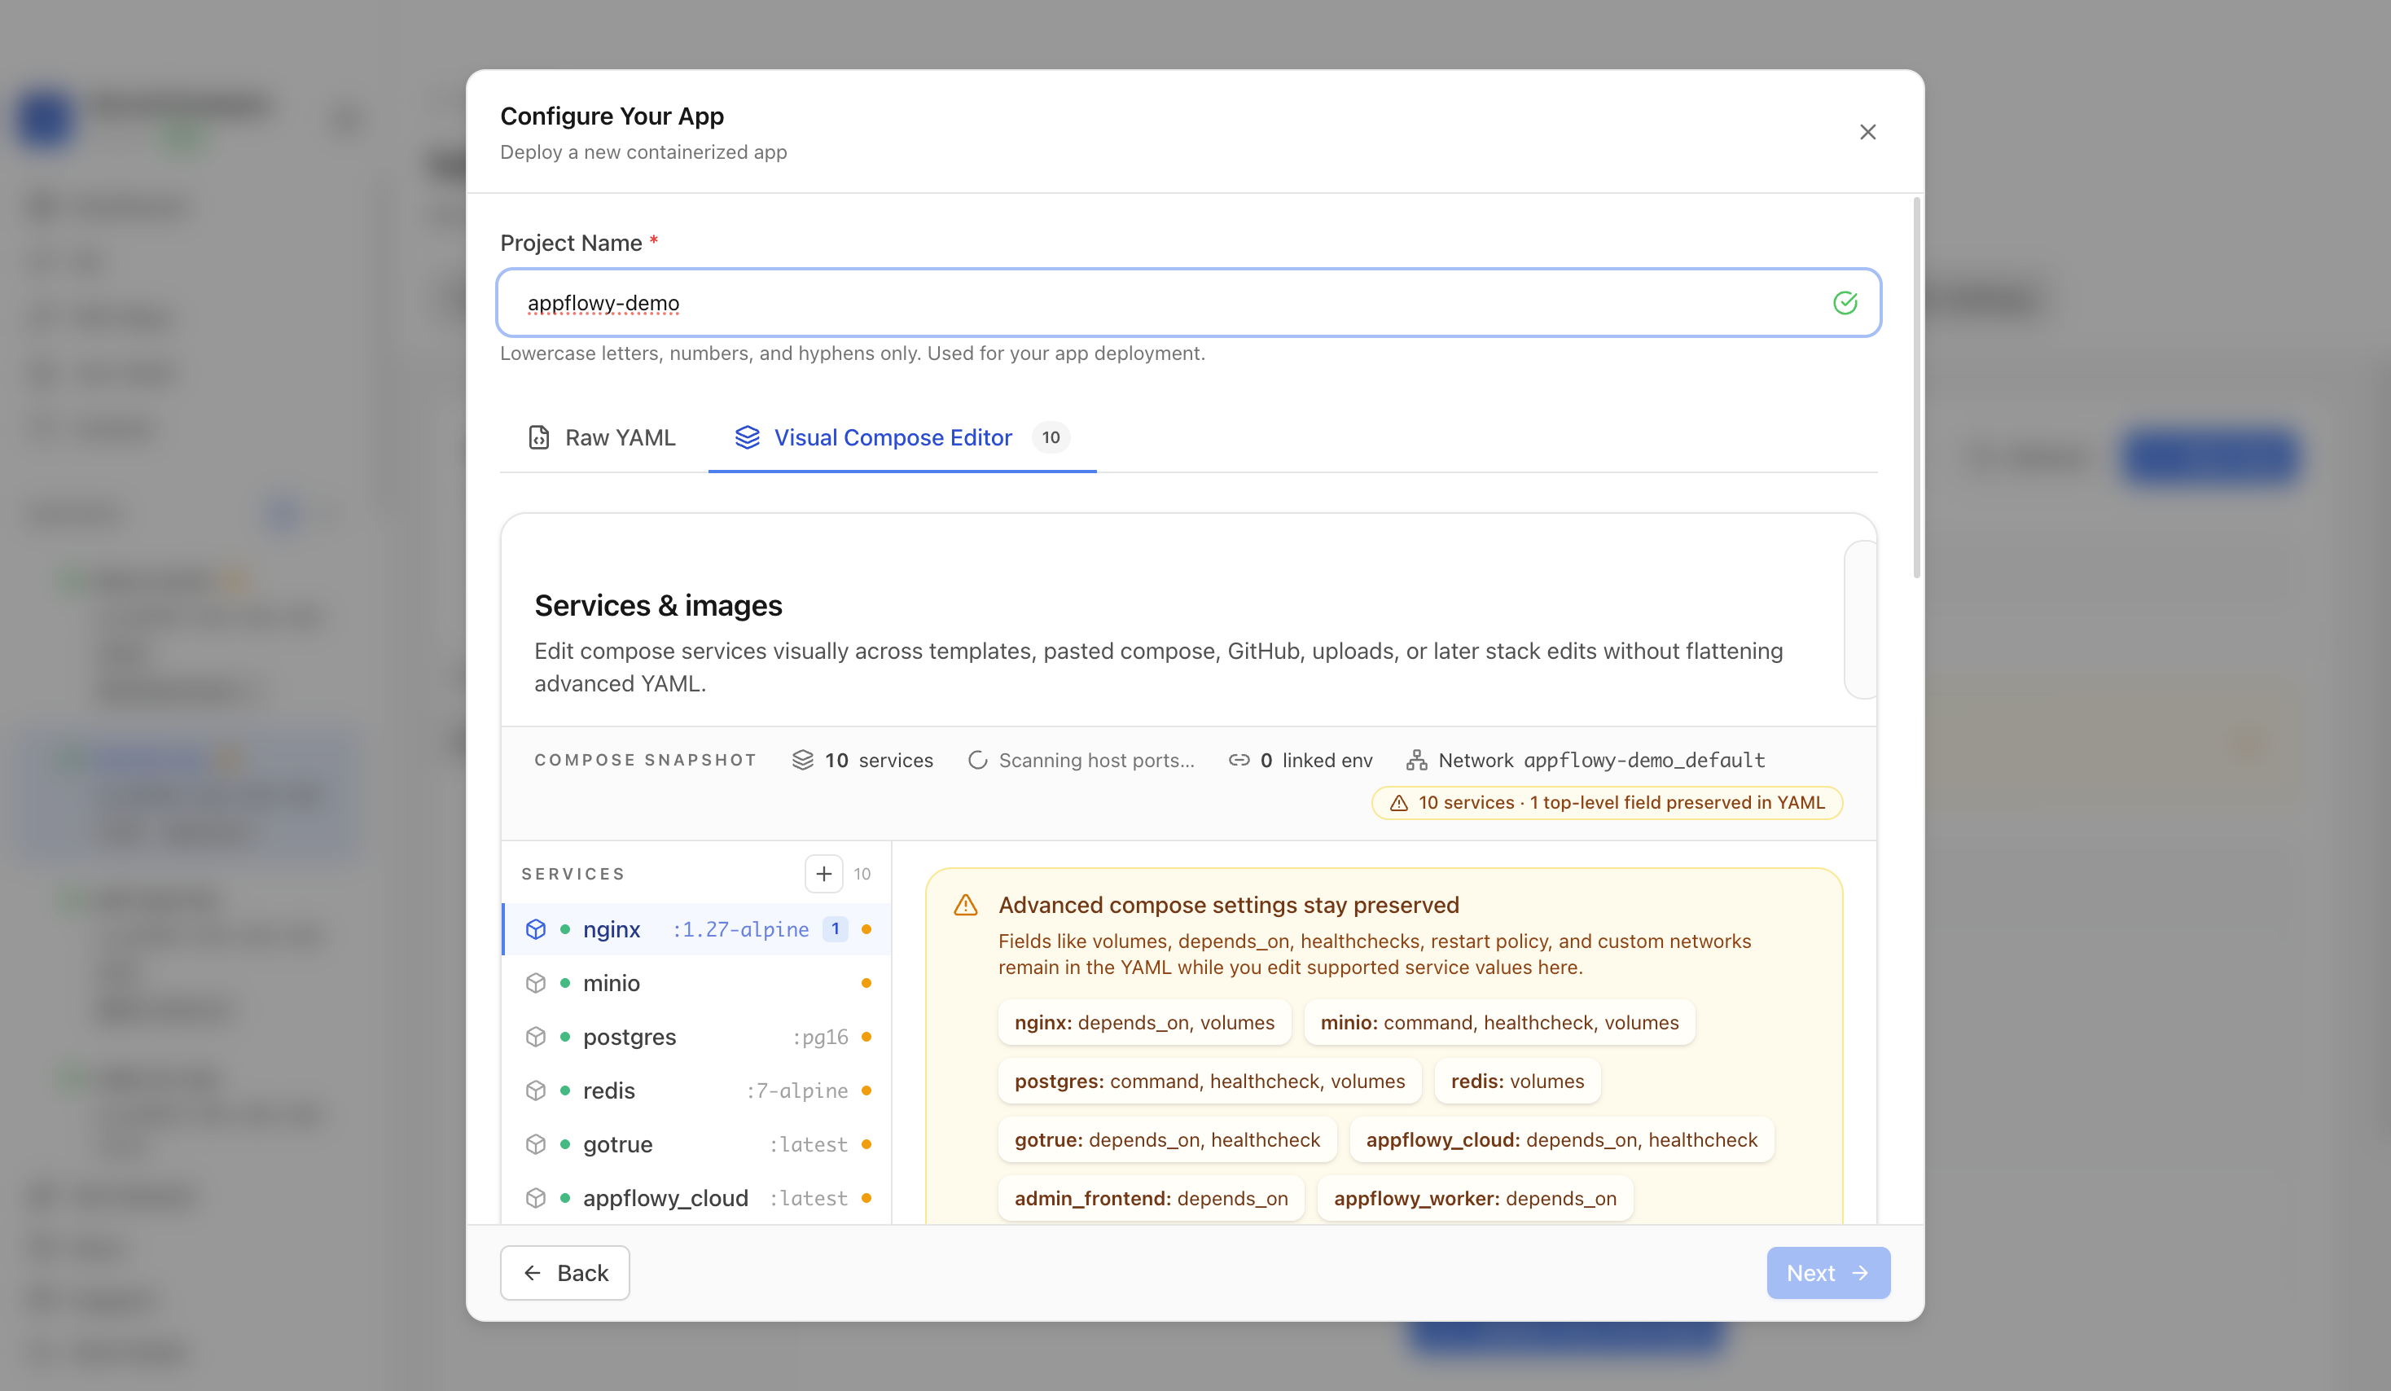Click the Raw YAML file icon

pos(539,437)
